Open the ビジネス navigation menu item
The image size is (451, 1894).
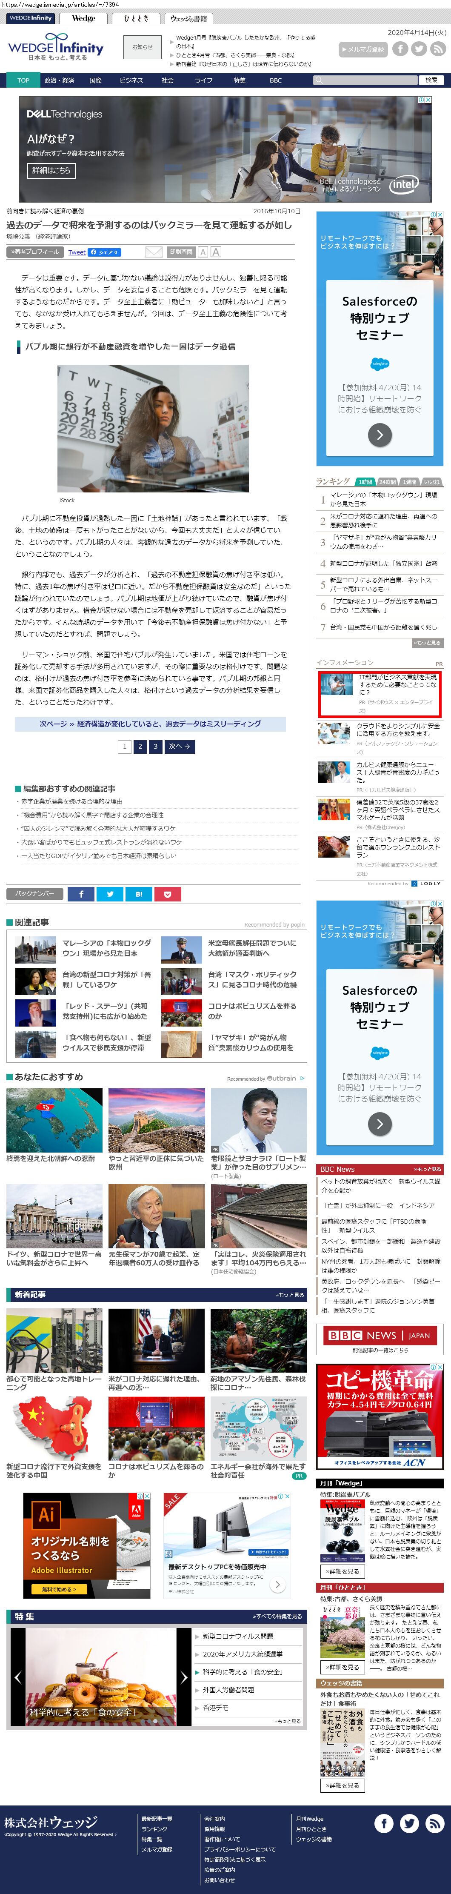click(131, 80)
